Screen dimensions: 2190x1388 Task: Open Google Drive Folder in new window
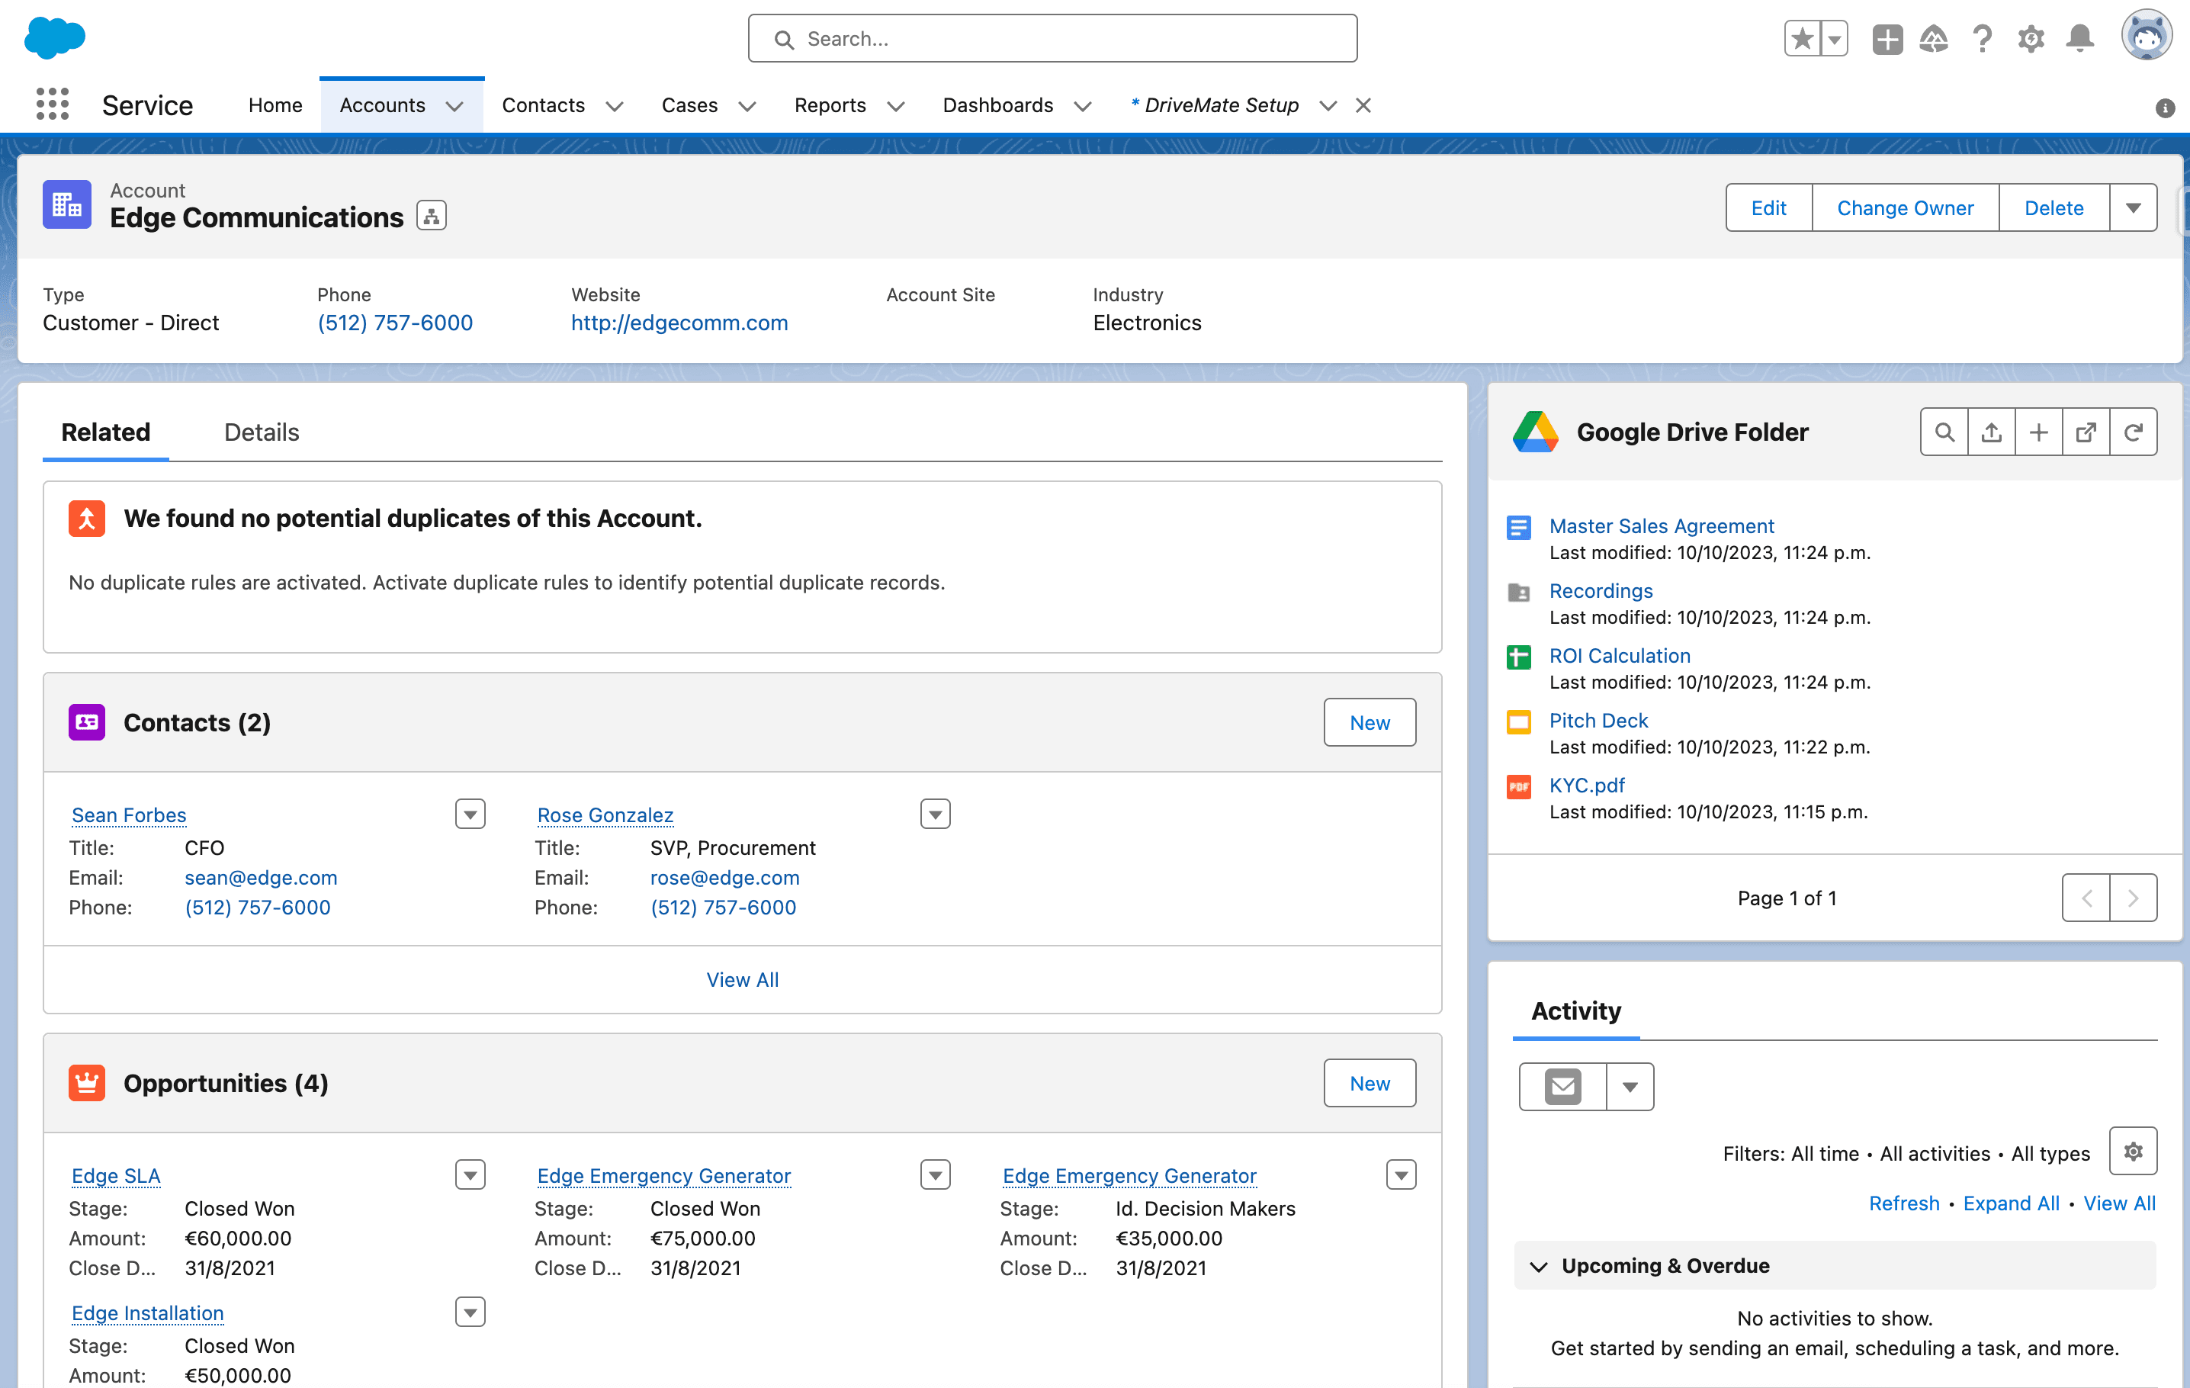[x=2086, y=432]
